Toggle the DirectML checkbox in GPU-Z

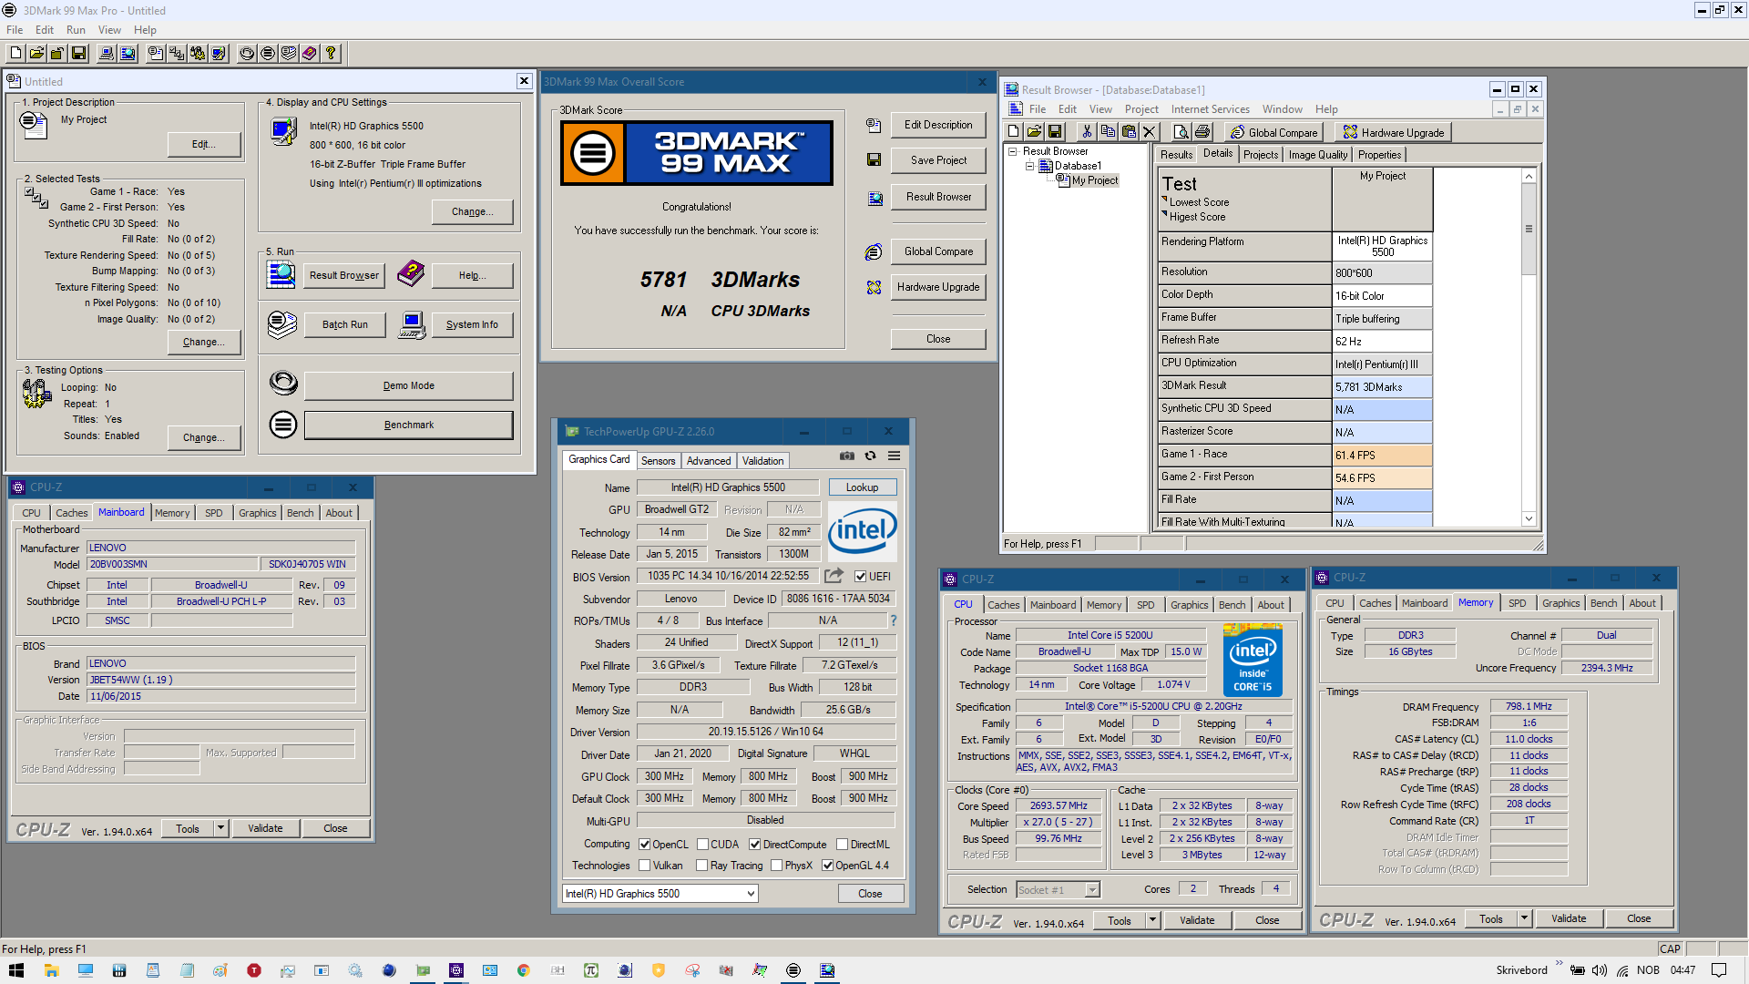coord(842,845)
